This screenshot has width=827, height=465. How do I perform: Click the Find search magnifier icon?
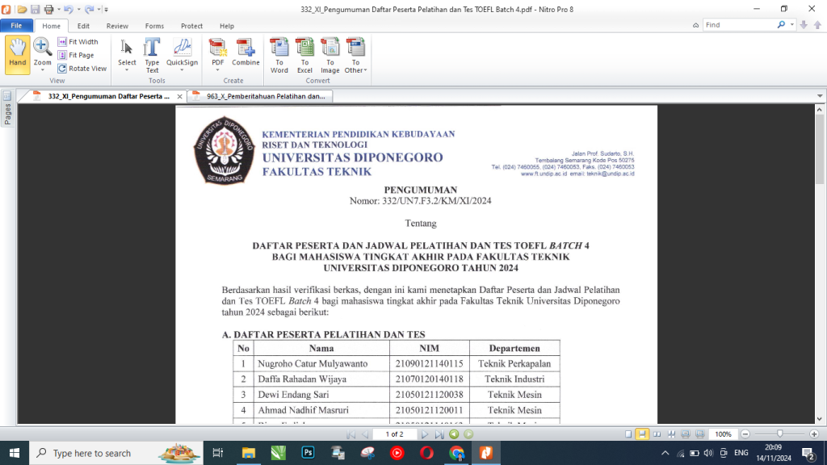[781, 25]
